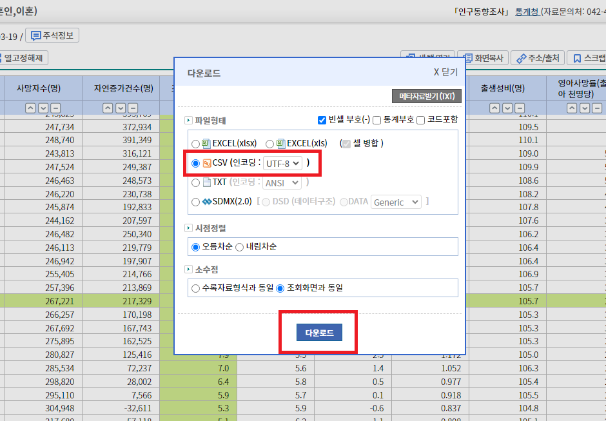The width and height of the screenshot is (606, 421).
Task: Click the minus icon under 자연증가건수(명) header
Action: point(133,108)
